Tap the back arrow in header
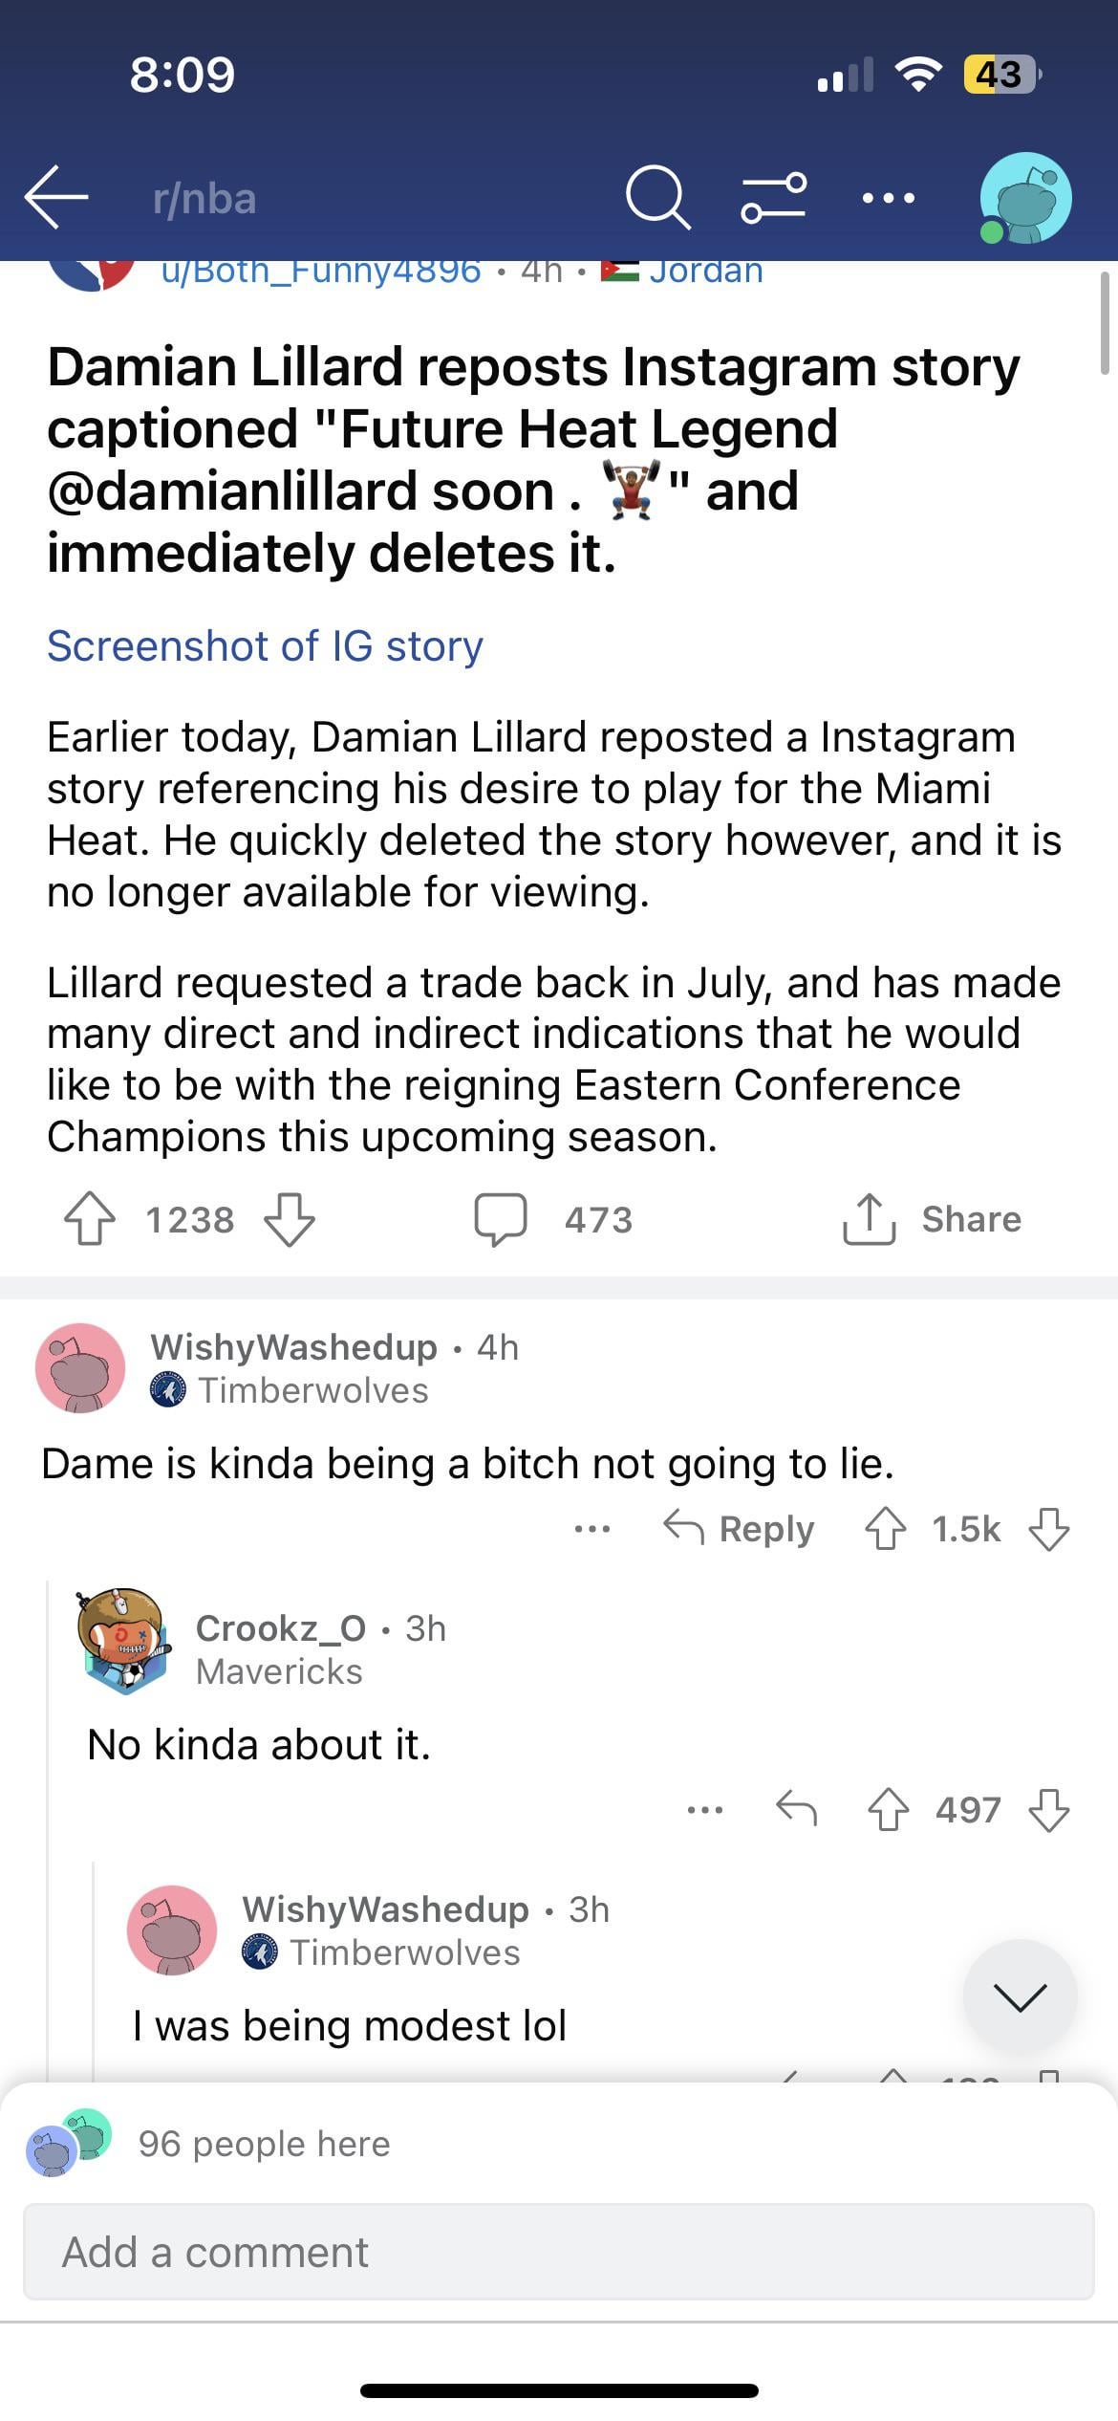Image resolution: width=1118 pixels, height=2421 pixels. tap(56, 197)
